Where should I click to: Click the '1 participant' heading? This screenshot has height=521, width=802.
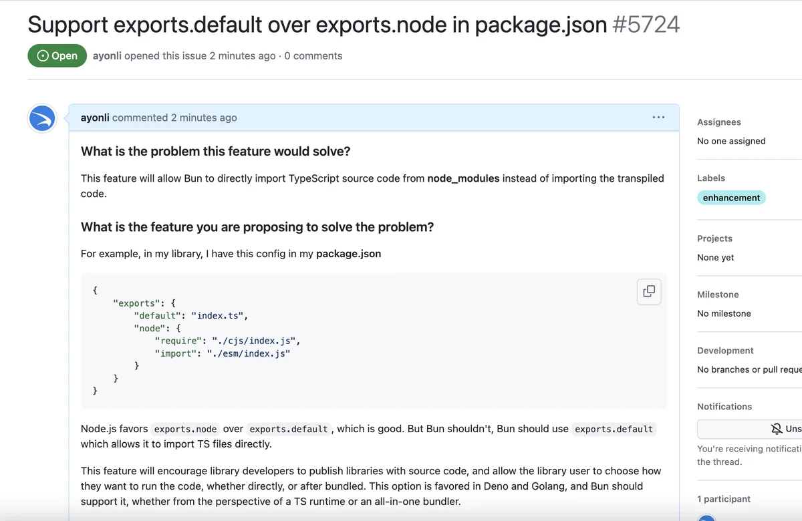pyautogui.click(x=724, y=499)
